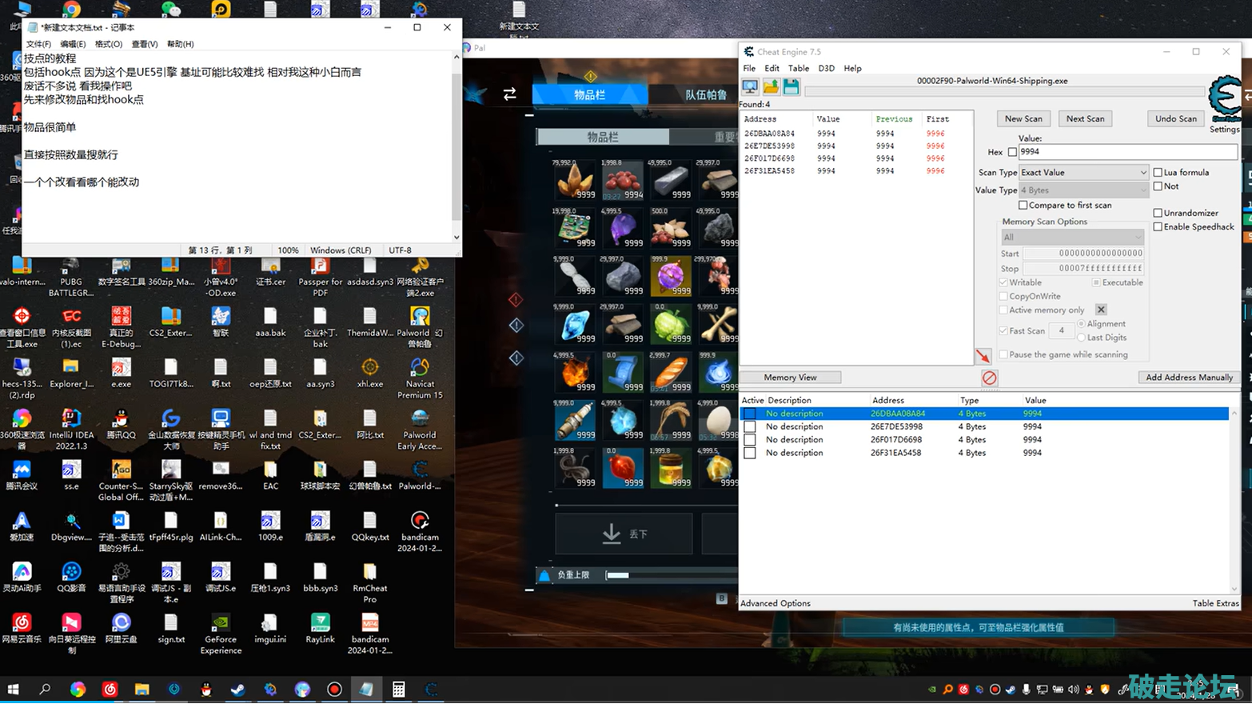Screen dimensions: 1252x704
Task: Enable the Hex checkbox
Action: pyautogui.click(x=1012, y=152)
